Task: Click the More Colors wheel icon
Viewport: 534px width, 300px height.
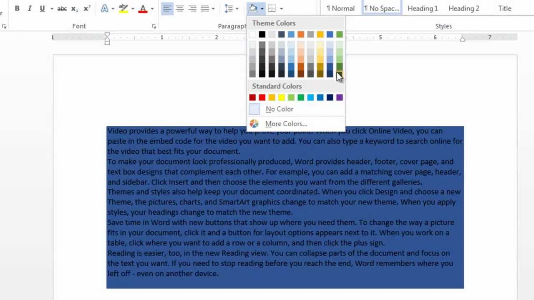Action: pyautogui.click(x=254, y=124)
